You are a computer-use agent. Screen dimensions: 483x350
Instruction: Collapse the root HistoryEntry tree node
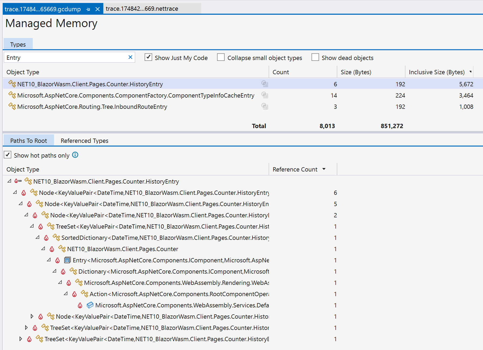click(x=9, y=181)
